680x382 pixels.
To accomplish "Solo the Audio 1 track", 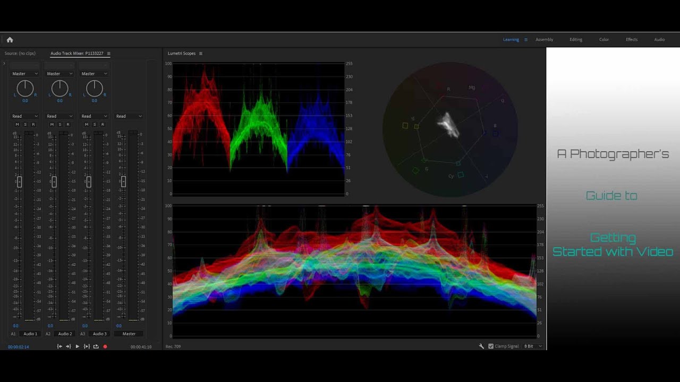I will [25, 125].
